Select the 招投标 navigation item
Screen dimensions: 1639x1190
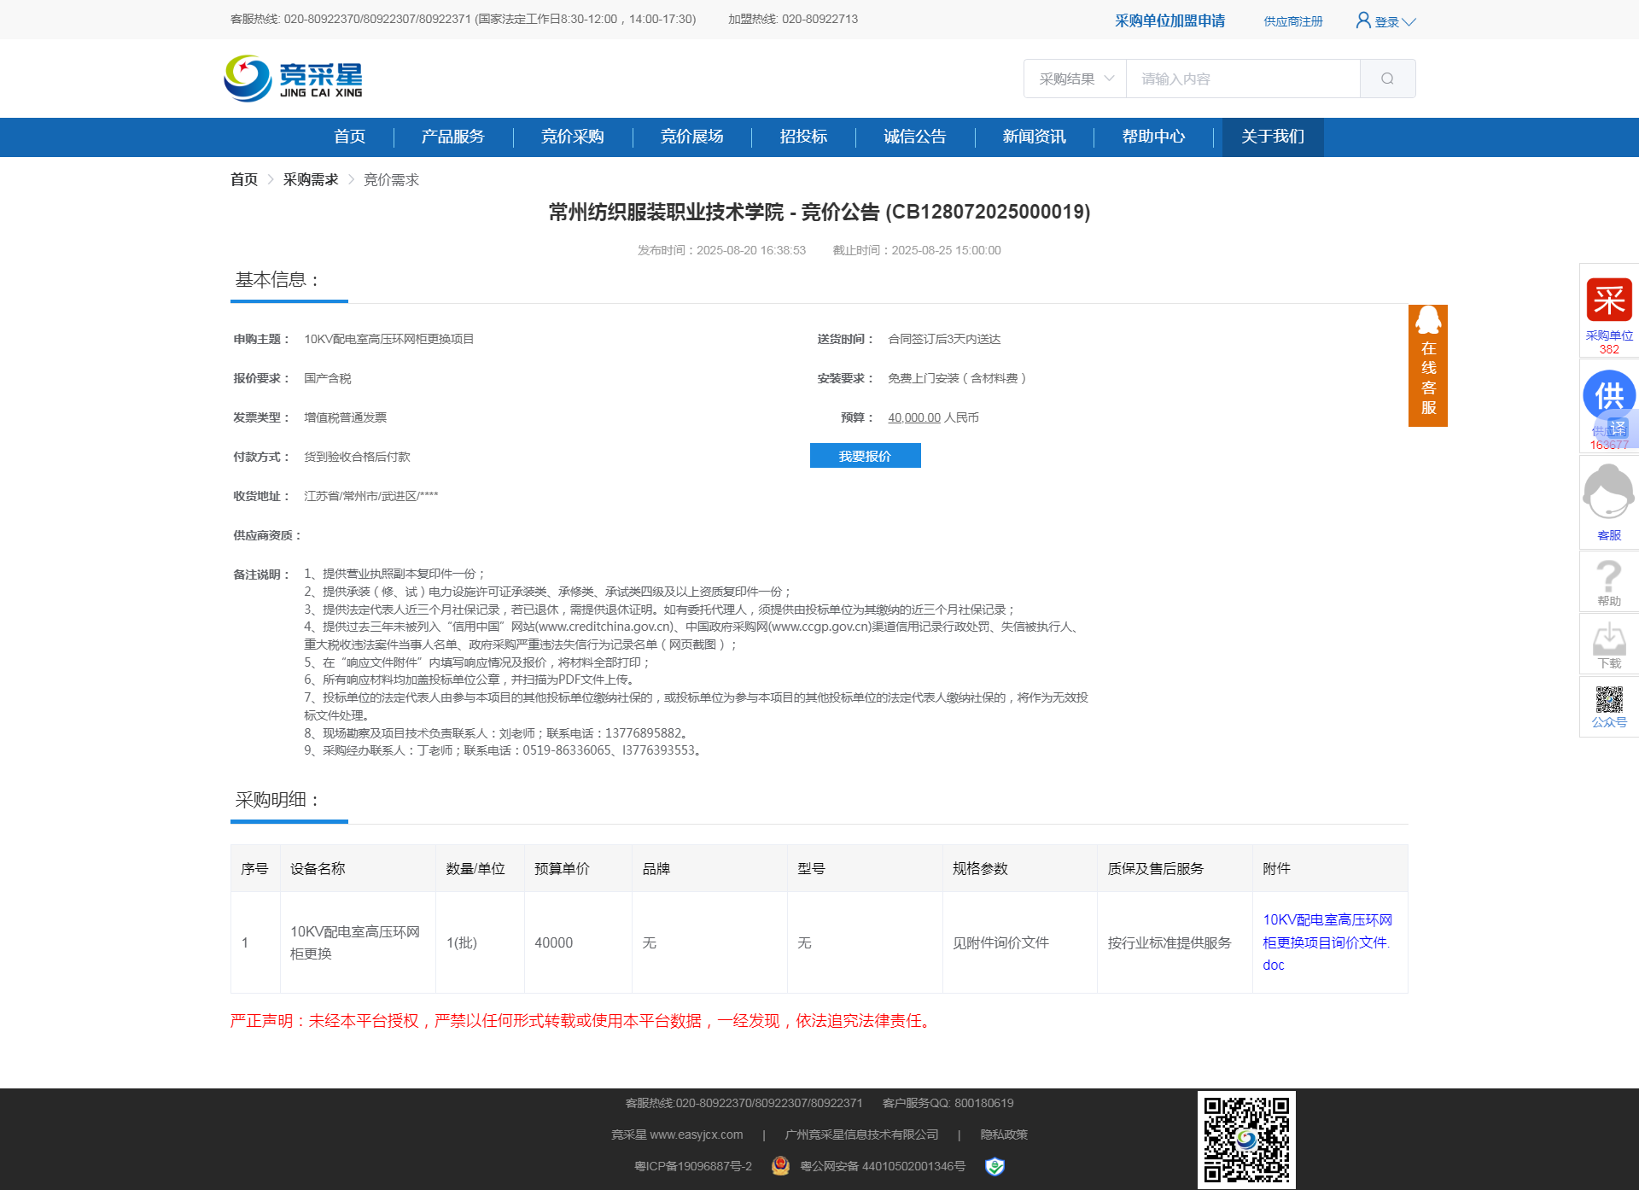(x=803, y=137)
